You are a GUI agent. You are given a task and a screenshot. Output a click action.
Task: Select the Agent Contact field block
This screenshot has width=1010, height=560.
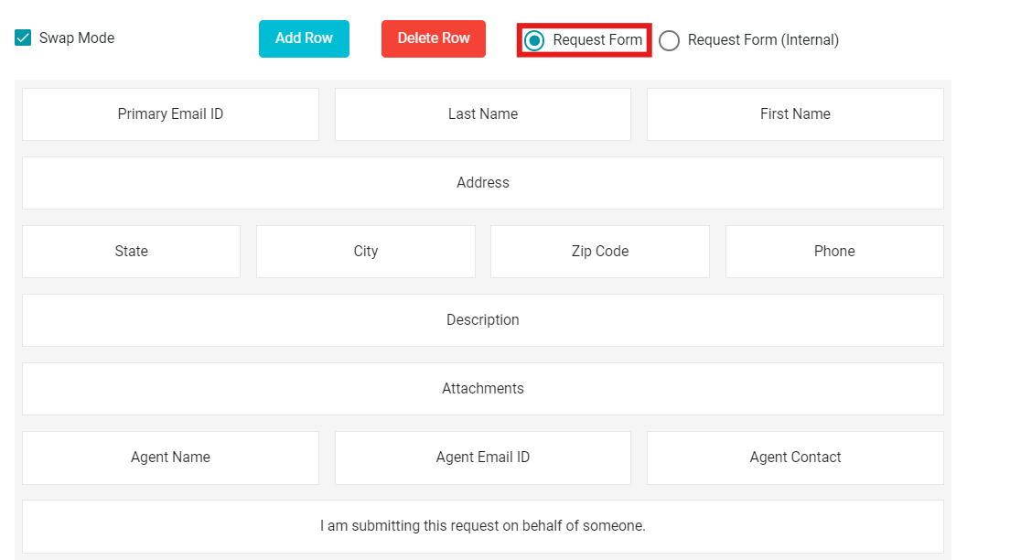pyautogui.click(x=796, y=458)
